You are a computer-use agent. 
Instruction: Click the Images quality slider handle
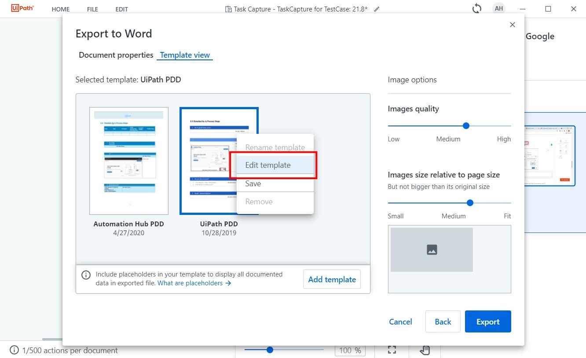466,126
